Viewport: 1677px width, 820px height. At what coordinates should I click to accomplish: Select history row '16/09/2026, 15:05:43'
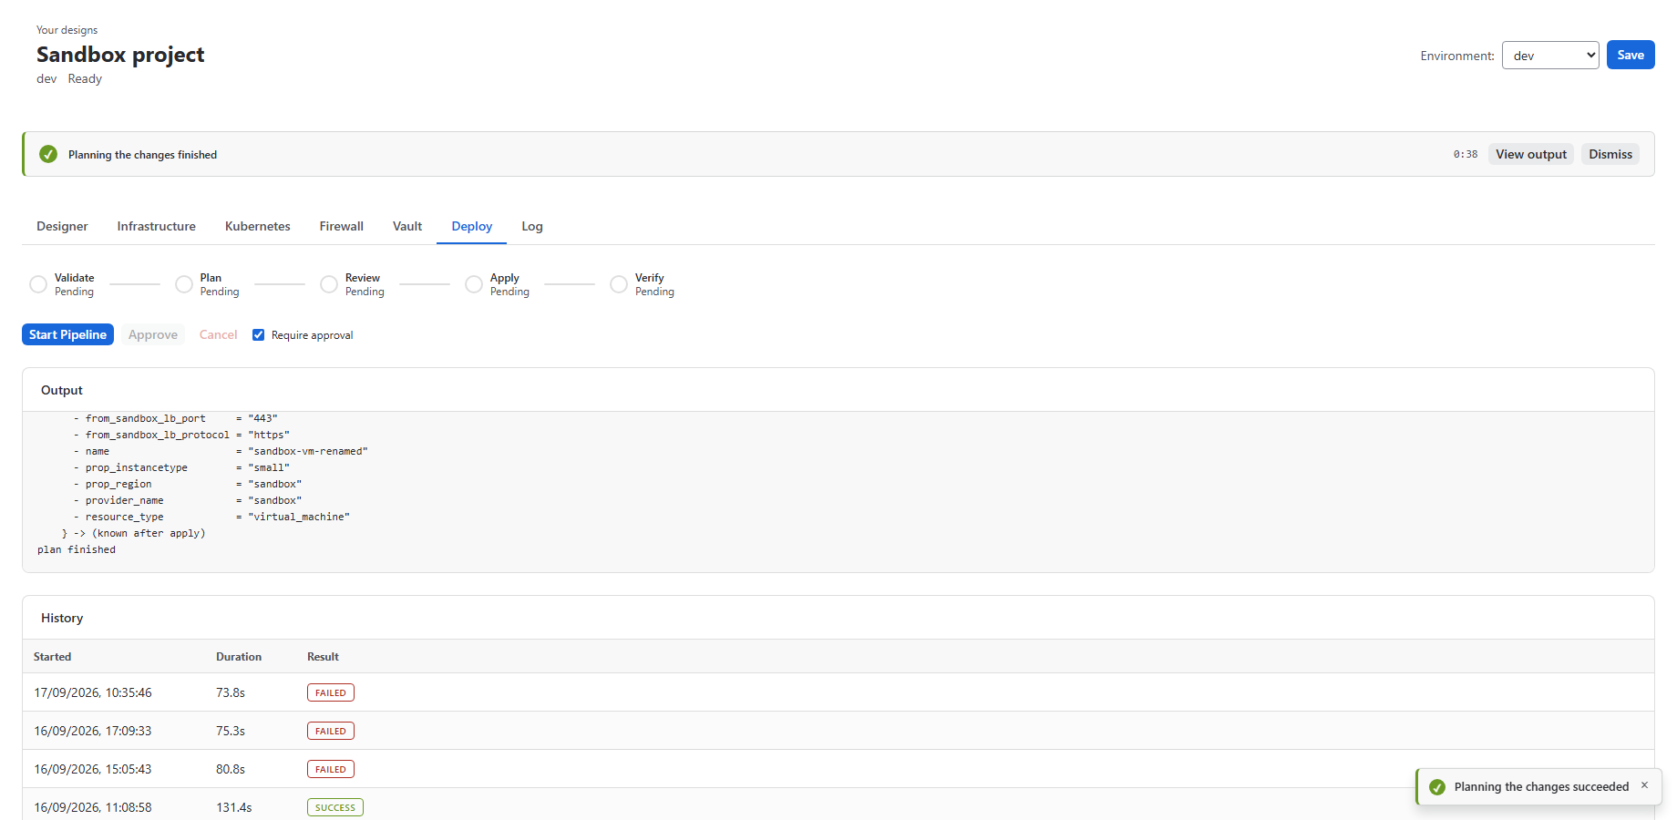click(838, 769)
